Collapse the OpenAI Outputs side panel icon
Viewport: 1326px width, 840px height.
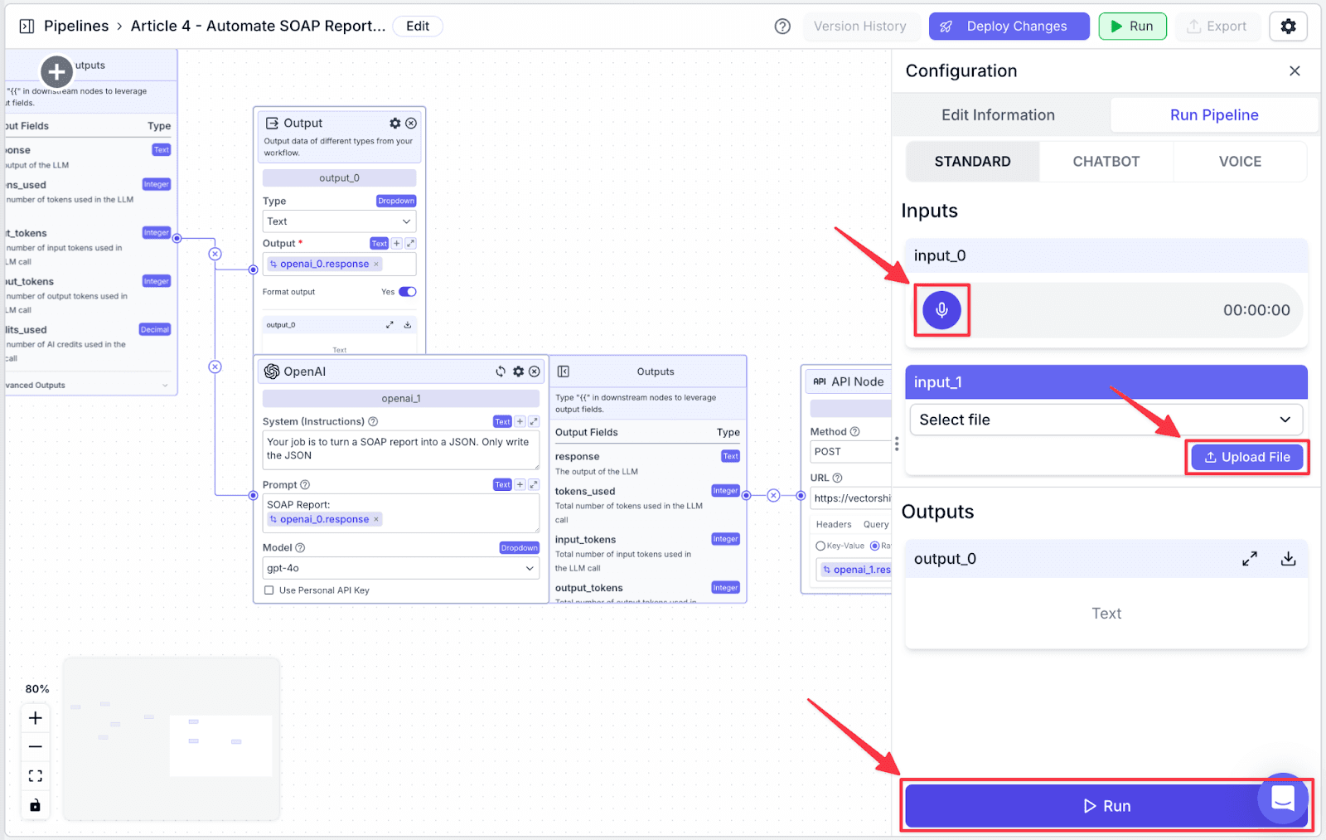tap(564, 371)
